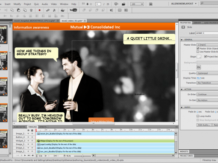
Task: Enable the Loop Audio checkbox
Action: tap(198, 116)
